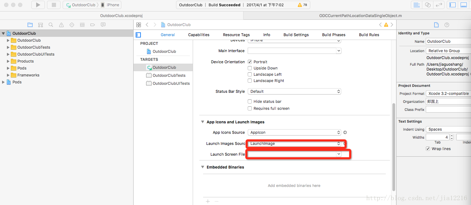Image resolution: width=471 pixels, height=205 pixels.
Task: Adjust the Tab width stepper
Action: pyautogui.click(x=452, y=137)
